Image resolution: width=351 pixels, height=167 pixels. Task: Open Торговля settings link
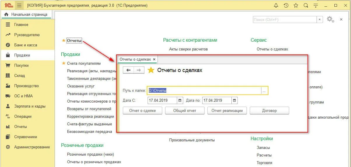pyautogui.click(x=264, y=163)
